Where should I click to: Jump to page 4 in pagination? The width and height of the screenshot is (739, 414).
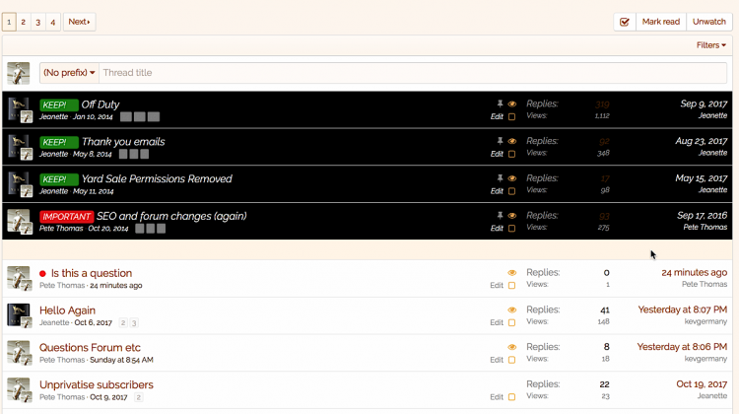click(x=53, y=22)
